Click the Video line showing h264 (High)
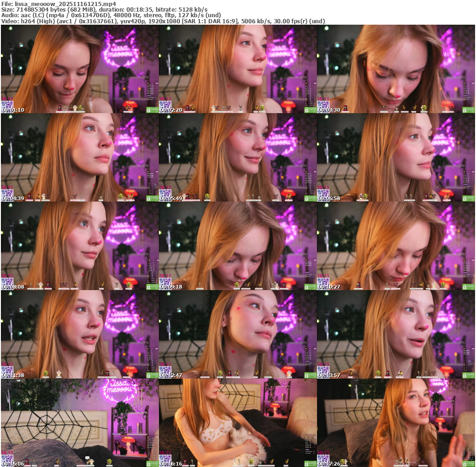Image resolution: width=476 pixels, height=467 pixels. [x=163, y=21]
